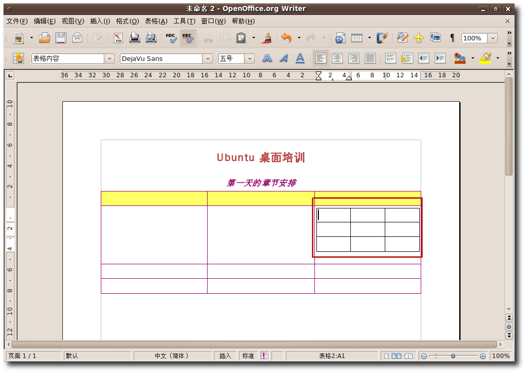The width and height of the screenshot is (526, 373).
Task: Open Find & Replace icon
Action: 403,38
